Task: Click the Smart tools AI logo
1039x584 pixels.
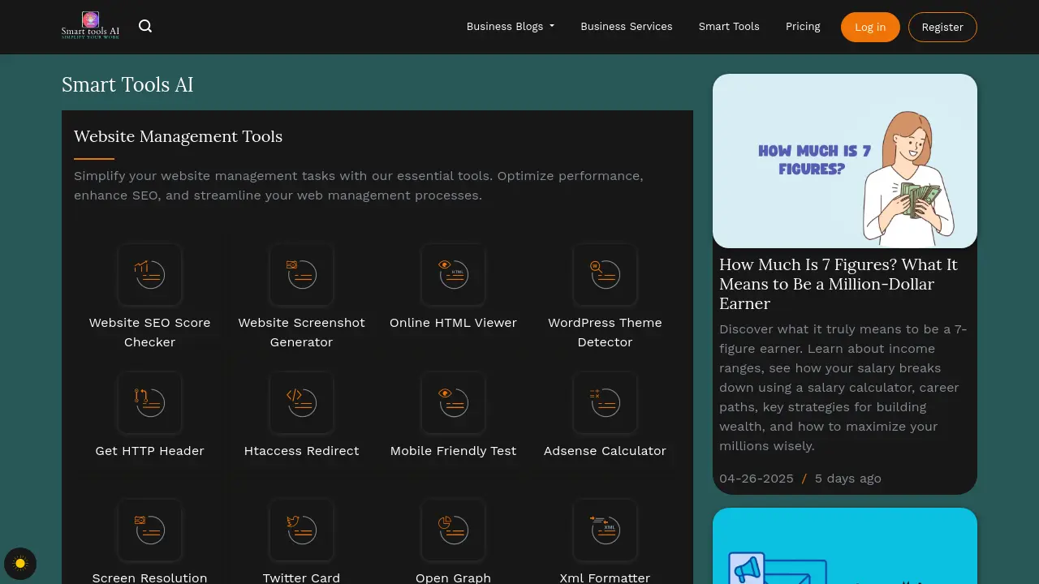Action: (x=90, y=26)
